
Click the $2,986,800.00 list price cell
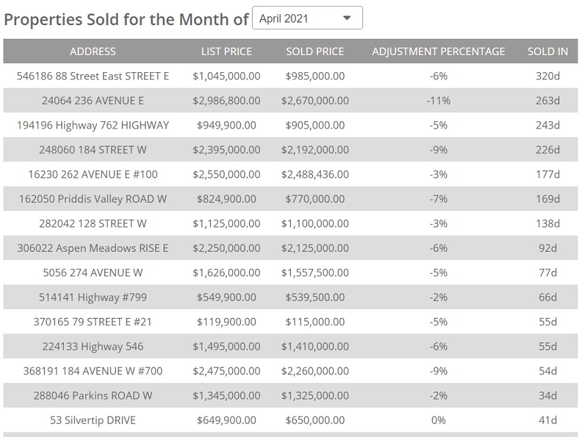pos(226,101)
